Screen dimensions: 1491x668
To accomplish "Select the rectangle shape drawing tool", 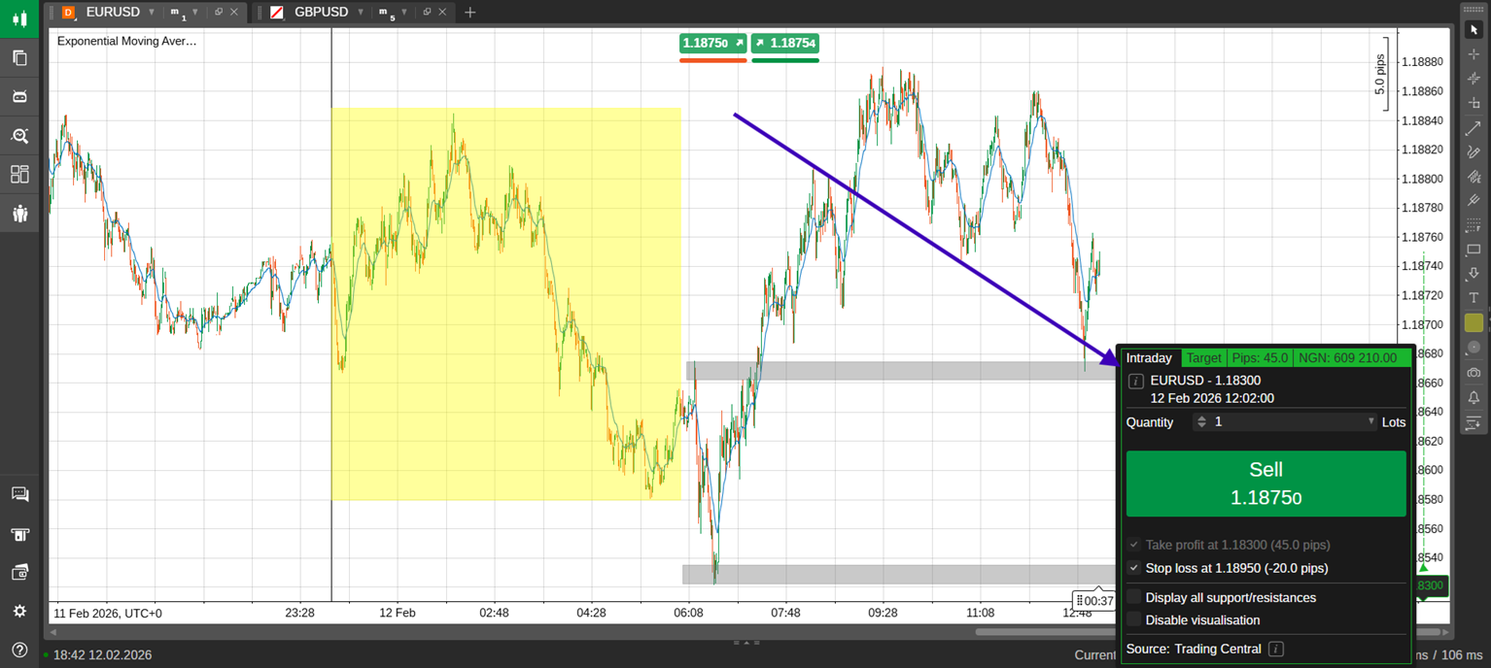I will pyautogui.click(x=1474, y=250).
